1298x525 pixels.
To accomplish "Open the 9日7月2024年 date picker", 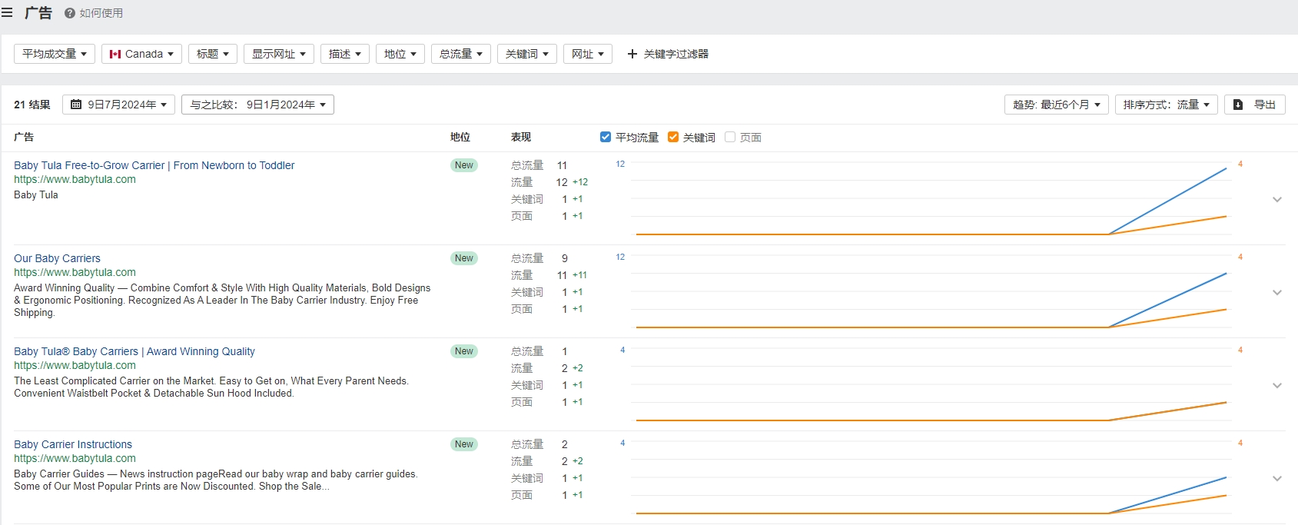I will pyautogui.click(x=118, y=105).
